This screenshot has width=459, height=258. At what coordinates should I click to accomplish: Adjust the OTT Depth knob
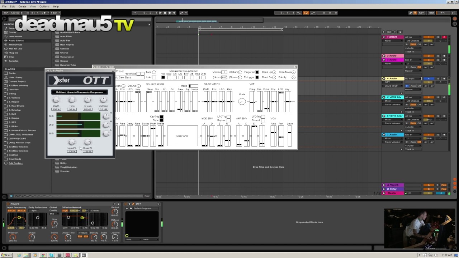[x=56, y=100]
